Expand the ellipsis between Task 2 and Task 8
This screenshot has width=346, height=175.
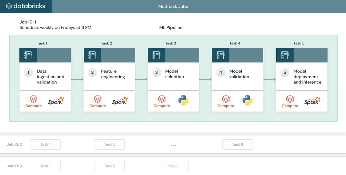[173, 144]
